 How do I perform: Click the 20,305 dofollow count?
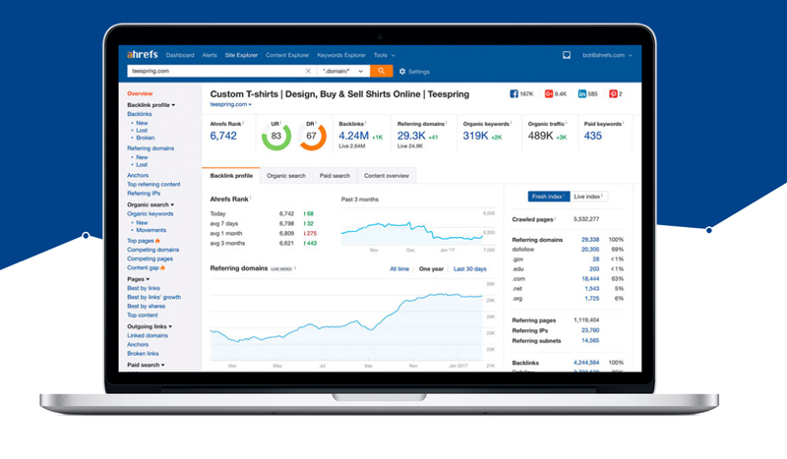[590, 250]
